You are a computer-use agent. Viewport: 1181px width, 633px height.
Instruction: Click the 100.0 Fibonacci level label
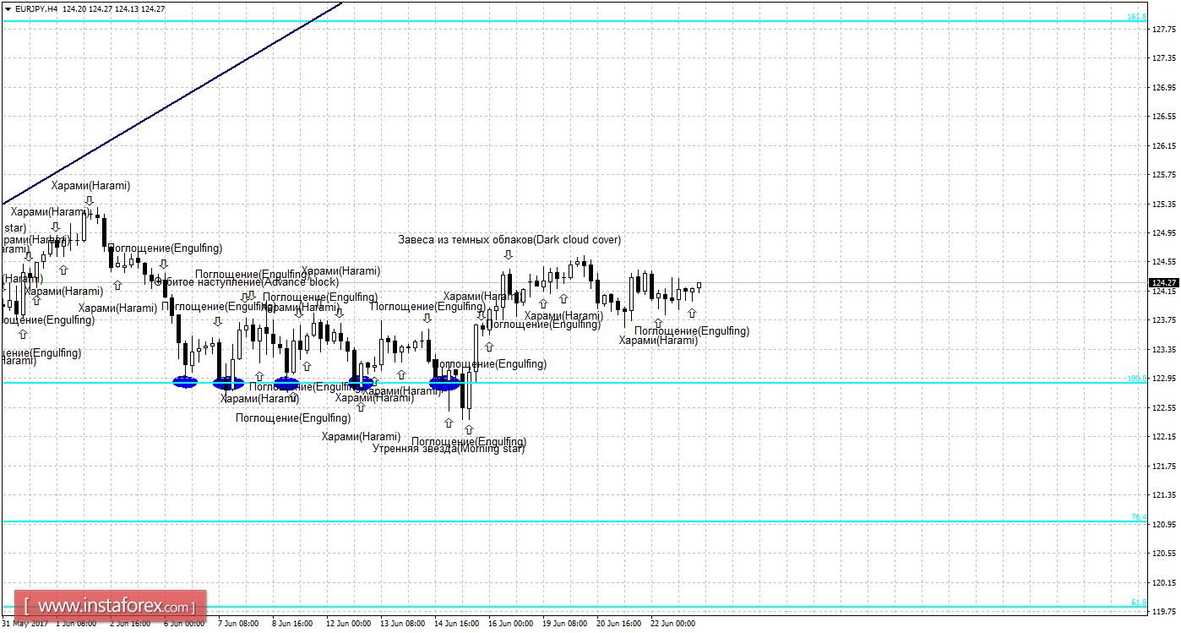1137,379
